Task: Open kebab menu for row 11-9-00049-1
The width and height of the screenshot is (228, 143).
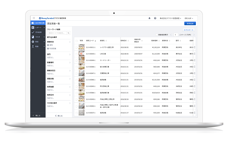Action: 195,60
